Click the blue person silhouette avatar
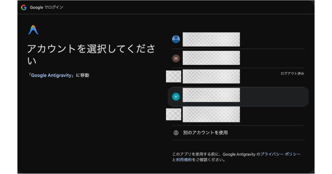The height and width of the screenshot is (174, 332). (176, 39)
